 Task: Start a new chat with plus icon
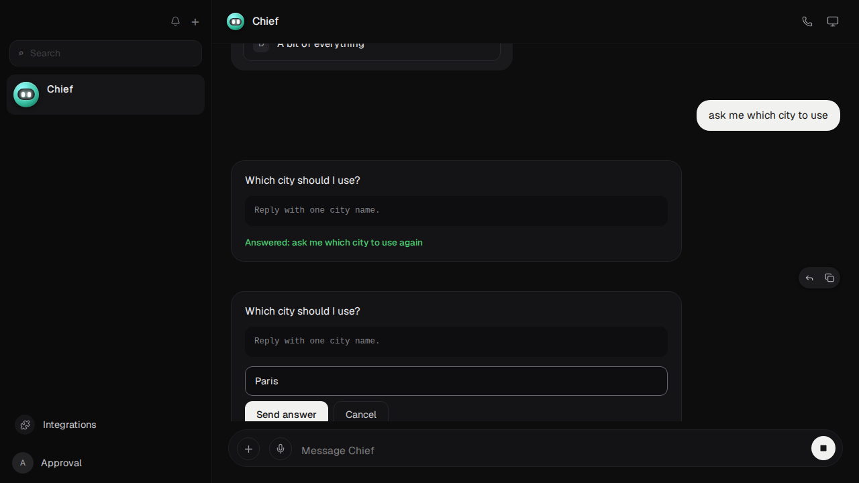click(195, 21)
